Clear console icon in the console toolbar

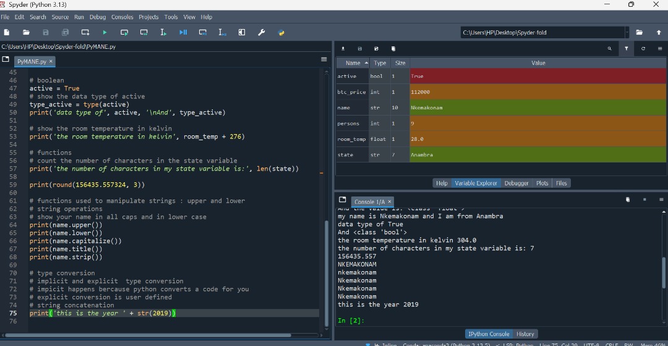coord(628,200)
